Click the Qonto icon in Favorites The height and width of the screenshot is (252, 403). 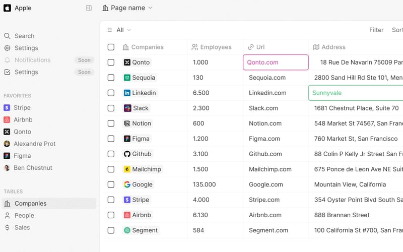[7, 132]
